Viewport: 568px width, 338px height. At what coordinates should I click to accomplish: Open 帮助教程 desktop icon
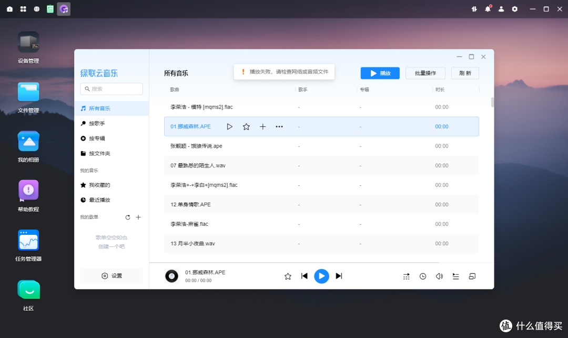[28, 196]
